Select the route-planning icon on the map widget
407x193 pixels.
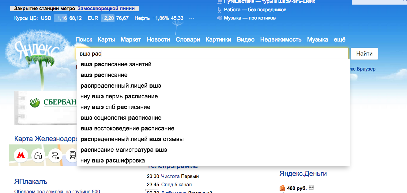click(55, 156)
